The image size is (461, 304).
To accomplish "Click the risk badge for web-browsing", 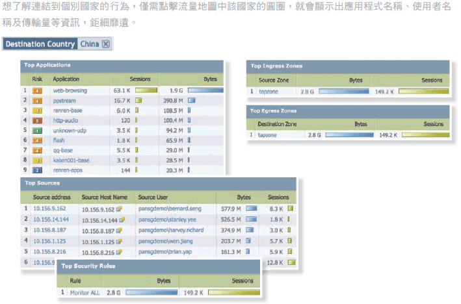I will (37, 91).
